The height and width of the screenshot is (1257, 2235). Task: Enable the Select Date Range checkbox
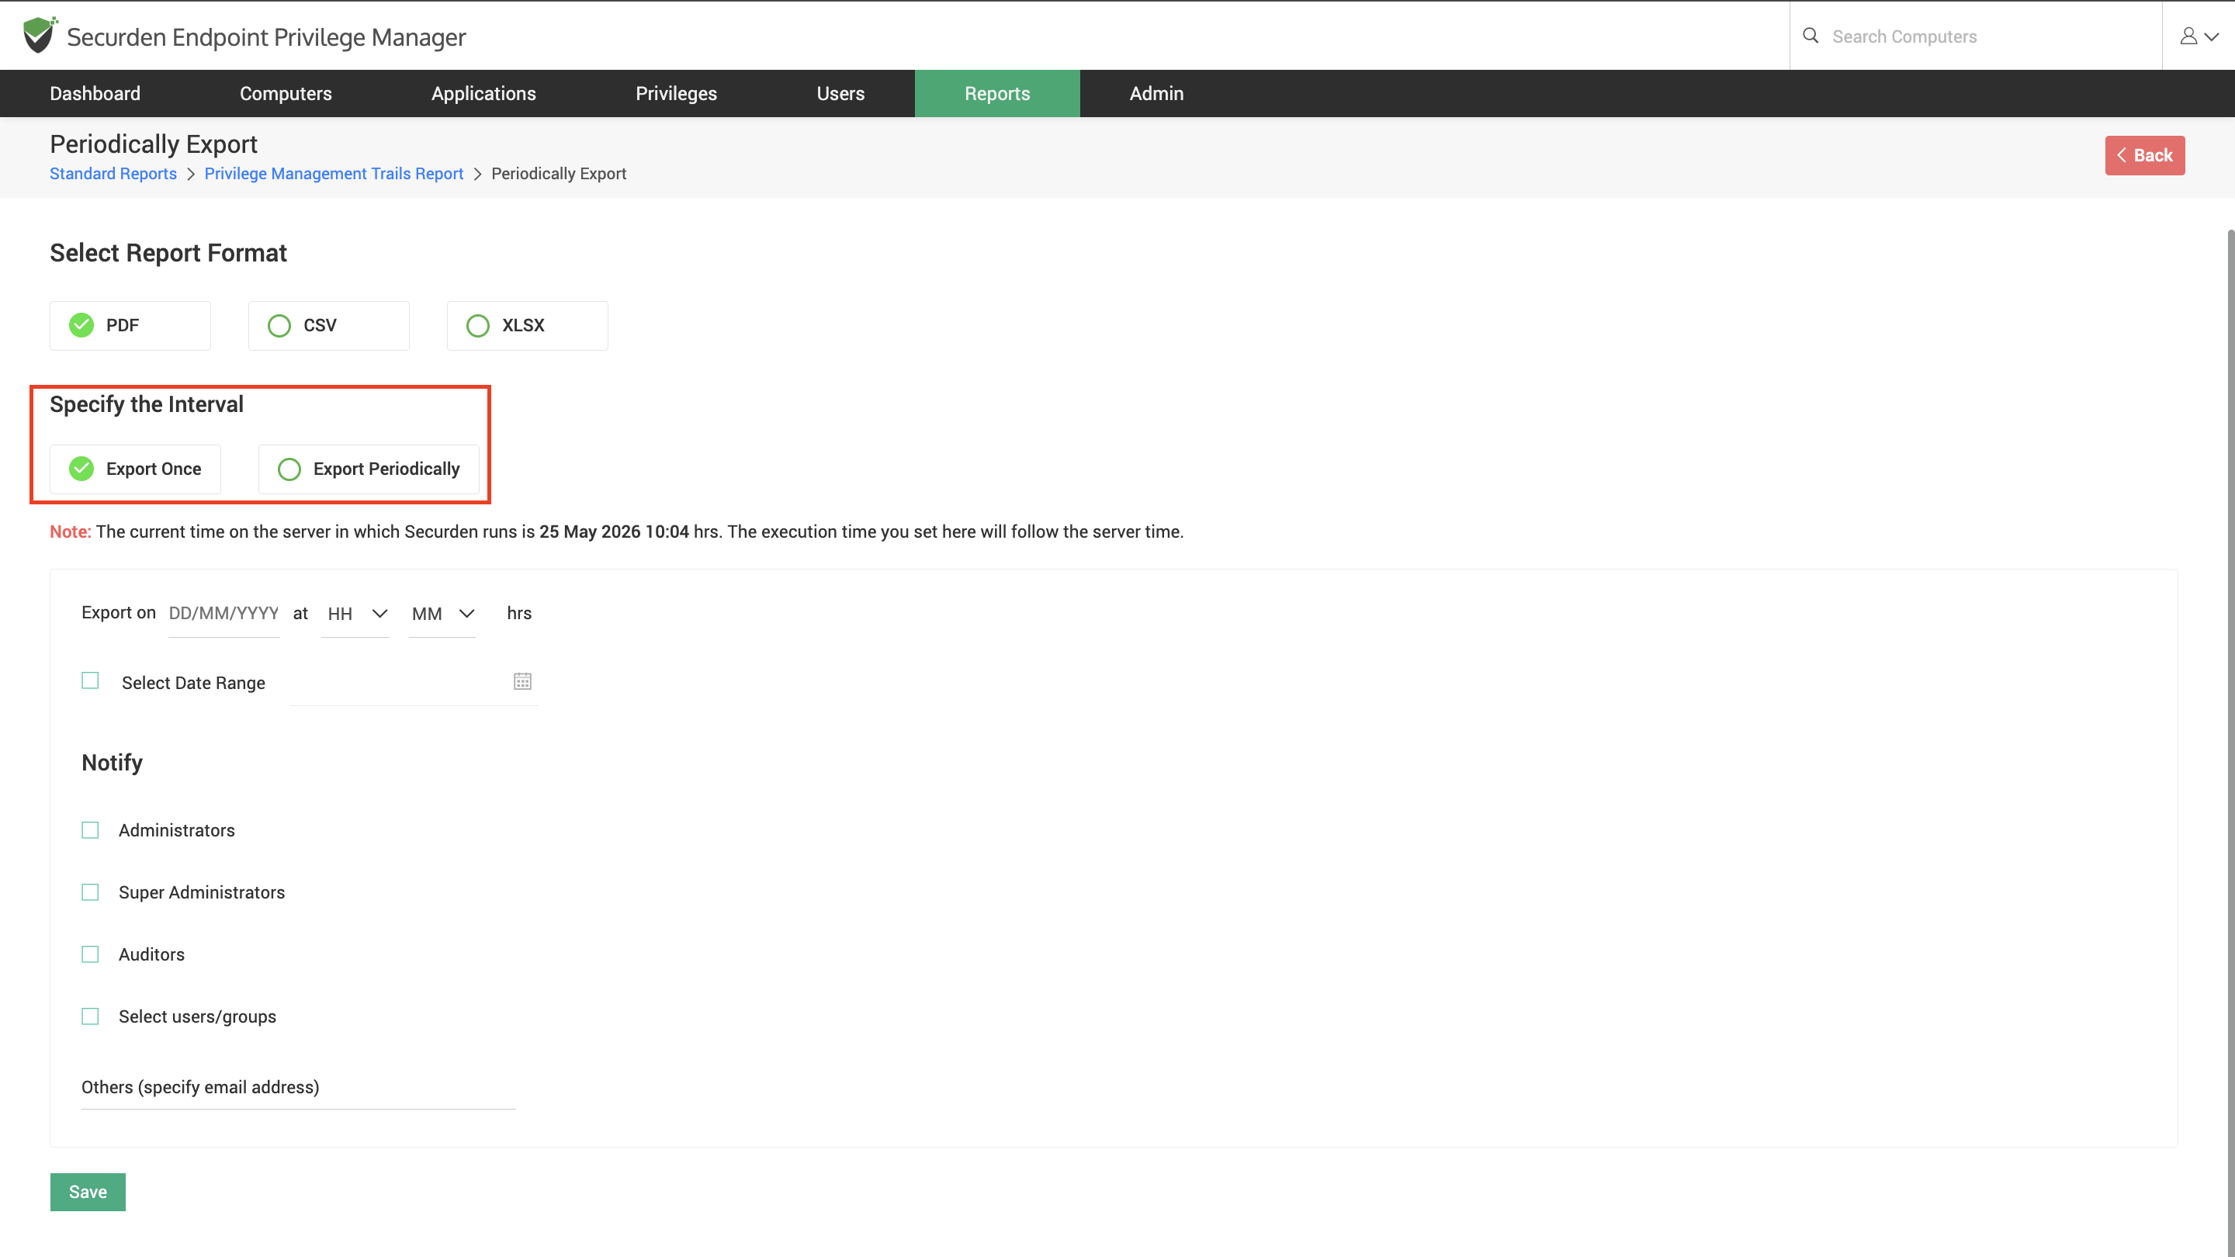click(x=90, y=681)
